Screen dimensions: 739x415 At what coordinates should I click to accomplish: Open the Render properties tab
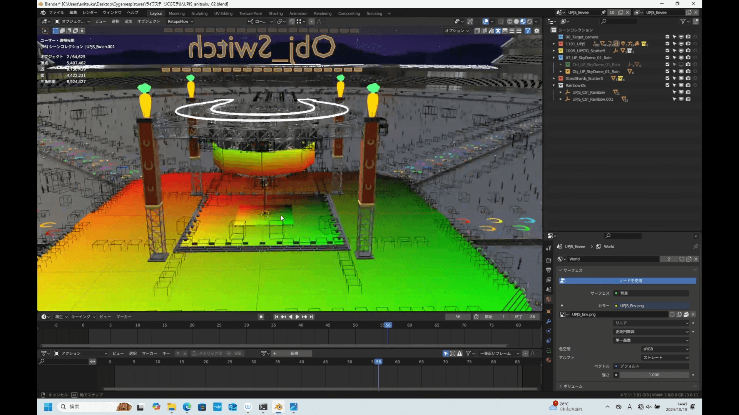tap(548, 261)
